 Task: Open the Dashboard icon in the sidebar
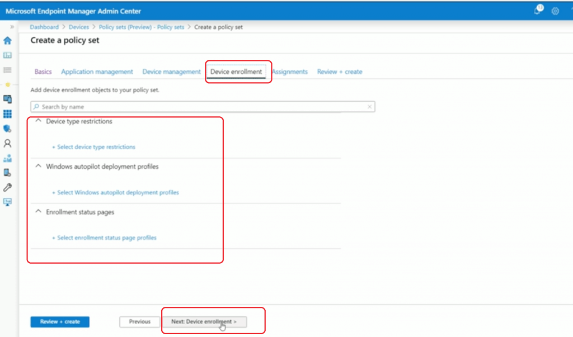[x=7, y=55]
